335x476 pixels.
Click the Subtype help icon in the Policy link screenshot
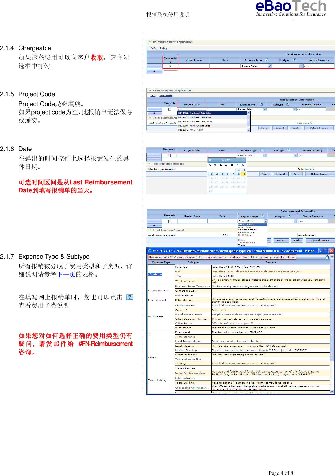coord(294,60)
